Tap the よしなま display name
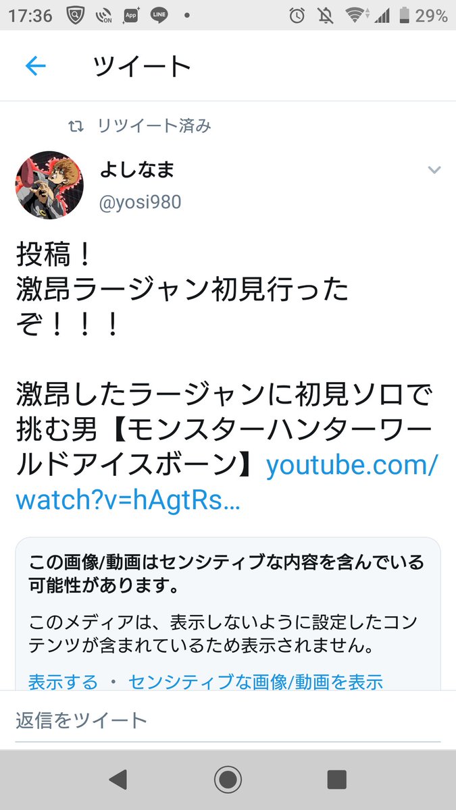Image resolution: width=456 pixels, height=810 pixels. pos(136,169)
